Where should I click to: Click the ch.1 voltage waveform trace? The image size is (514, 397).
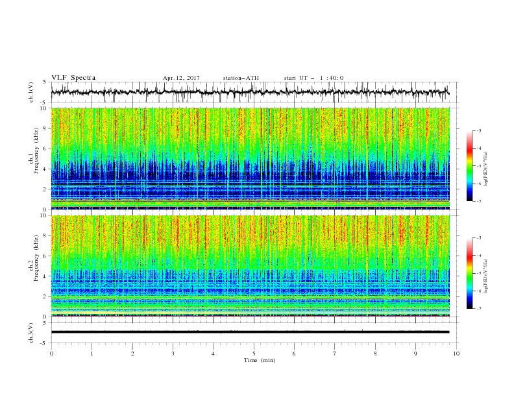click(x=250, y=92)
